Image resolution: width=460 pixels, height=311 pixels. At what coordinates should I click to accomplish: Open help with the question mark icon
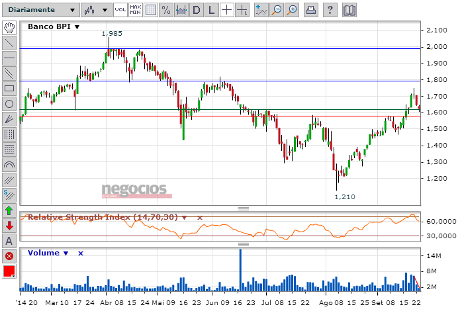point(330,10)
